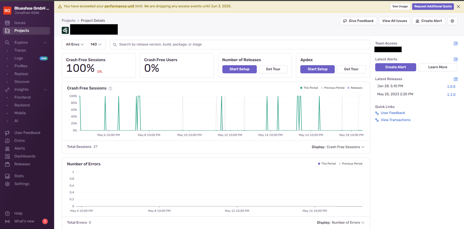The width and height of the screenshot is (464, 229).
Task: Toggle the This Period legend on Crash Free Sessions
Action: tap(309, 88)
